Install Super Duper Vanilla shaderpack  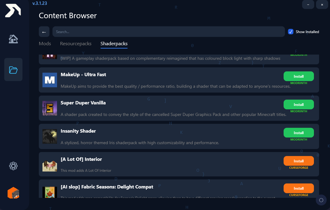point(299,104)
